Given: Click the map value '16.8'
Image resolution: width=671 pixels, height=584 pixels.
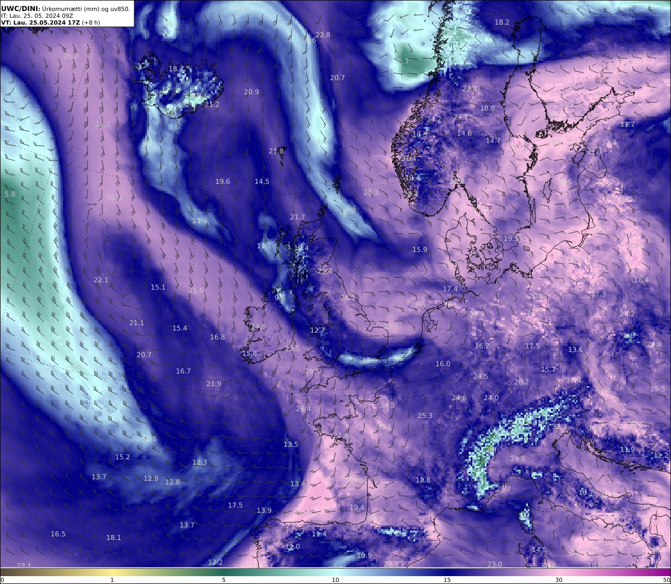Looking at the screenshot, I should tap(218, 337).
